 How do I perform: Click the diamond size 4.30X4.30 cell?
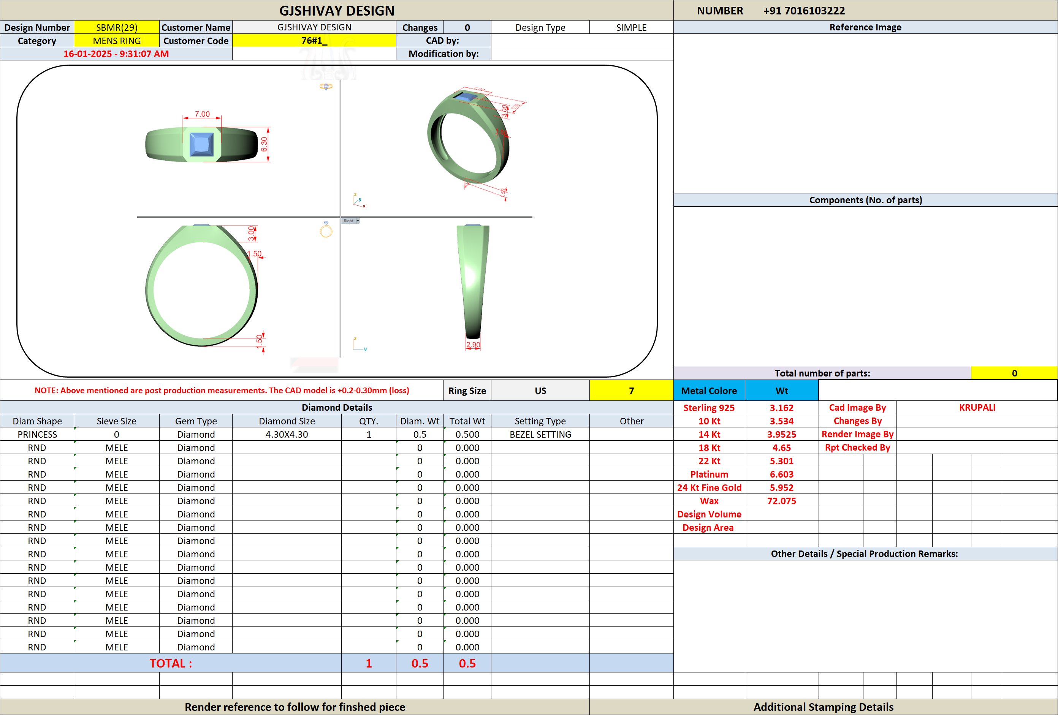tap(287, 434)
